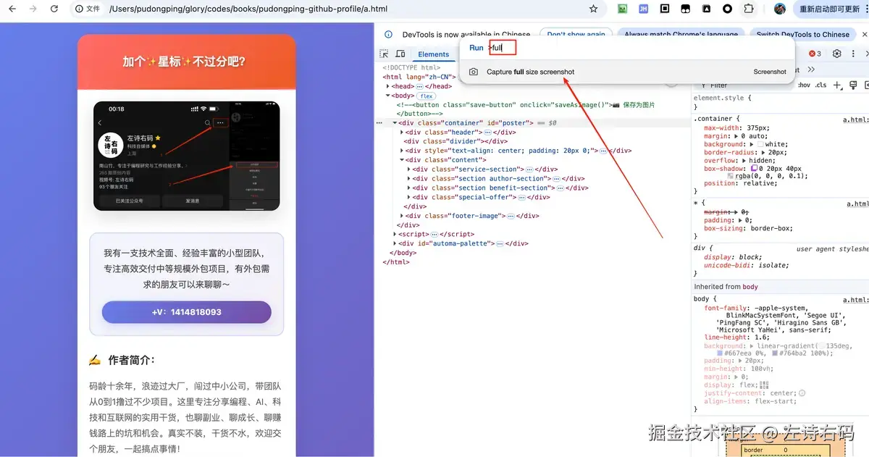This screenshot has height=457, width=869.
Task: Open the customize DevTools three-dot menu
Action: pos(853,54)
